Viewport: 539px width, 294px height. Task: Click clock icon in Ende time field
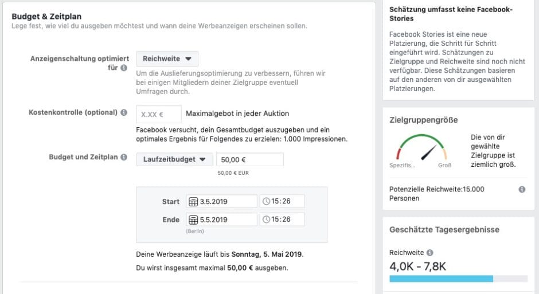[x=265, y=219]
